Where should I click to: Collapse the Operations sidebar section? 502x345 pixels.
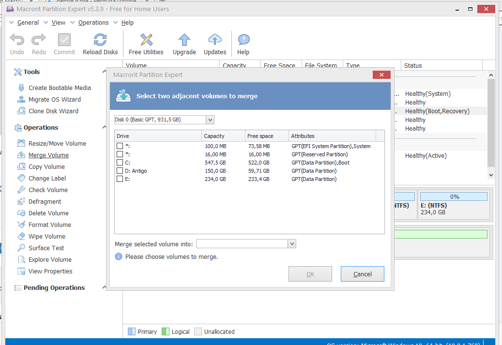pyautogui.click(x=104, y=127)
